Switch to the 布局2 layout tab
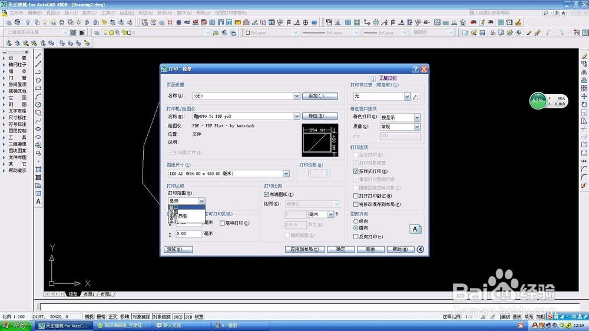The width and height of the screenshot is (589, 331). [106, 294]
